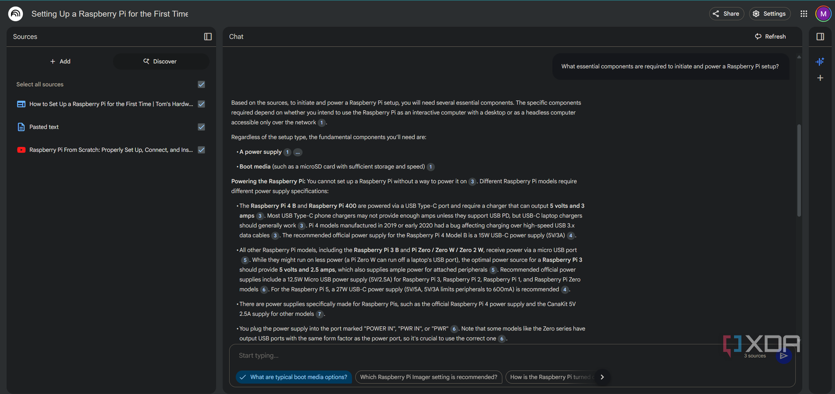Click the Add source button
This screenshot has width=835, height=394.
pyautogui.click(x=60, y=61)
